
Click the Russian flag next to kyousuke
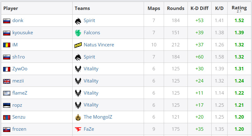tap(7, 33)
